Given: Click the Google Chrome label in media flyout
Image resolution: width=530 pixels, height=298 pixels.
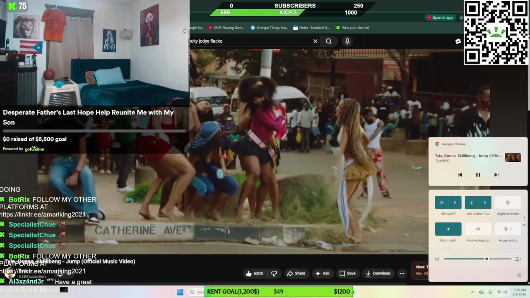Looking at the screenshot, I should point(453,144).
